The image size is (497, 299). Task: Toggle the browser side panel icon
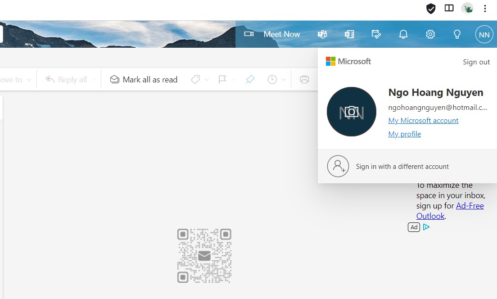point(449,8)
